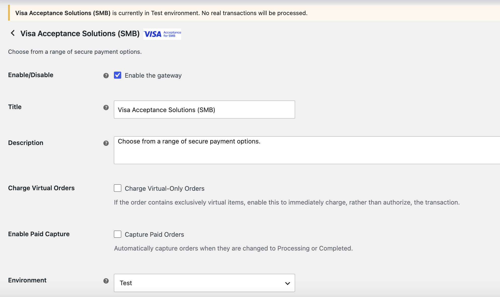500x297 pixels.
Task: Tick Capture Paid Orders checkbox
Action: tap(117, 234)
